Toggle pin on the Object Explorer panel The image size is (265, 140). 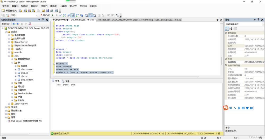tap(43, 20)
